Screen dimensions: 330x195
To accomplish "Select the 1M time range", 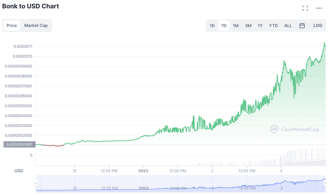I will pyautogui.click(x=236, y=26).
